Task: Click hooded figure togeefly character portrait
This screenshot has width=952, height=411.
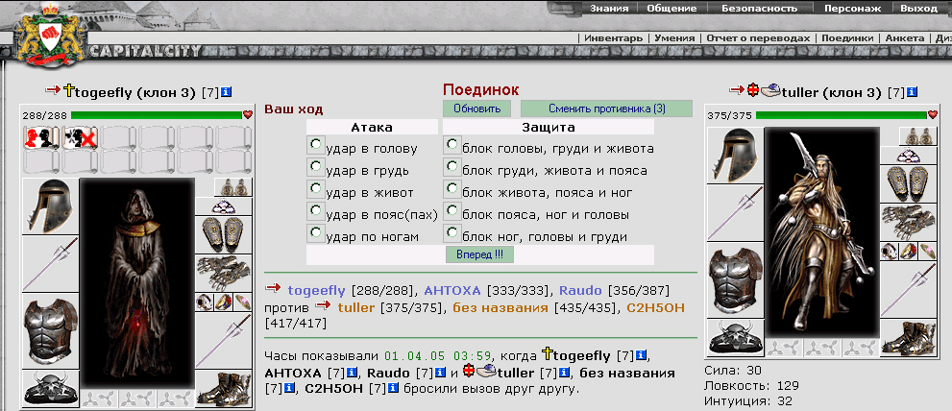Action: coord(137,282)
